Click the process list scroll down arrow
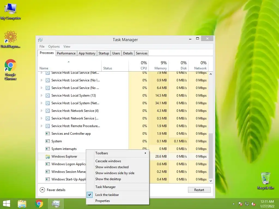Image resolution: width=279 pixels, height=209 pixels. pyautogui.click(x=211, y=181)
